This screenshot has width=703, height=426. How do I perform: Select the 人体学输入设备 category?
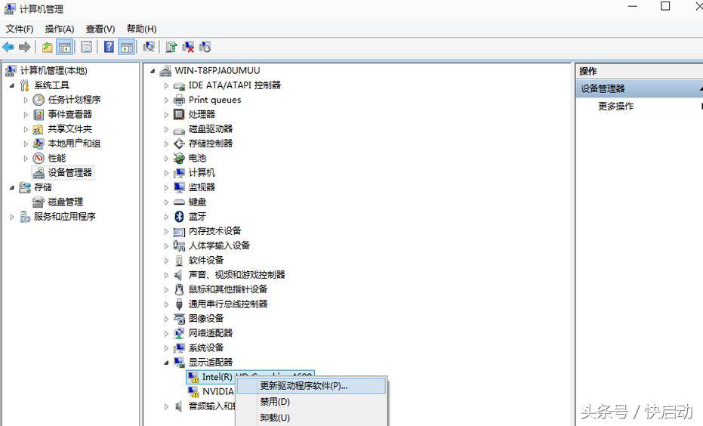(x=219, y=245)
